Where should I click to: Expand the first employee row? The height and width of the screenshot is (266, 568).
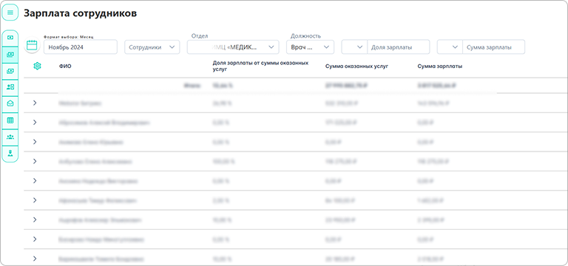[x=35, y=103]
